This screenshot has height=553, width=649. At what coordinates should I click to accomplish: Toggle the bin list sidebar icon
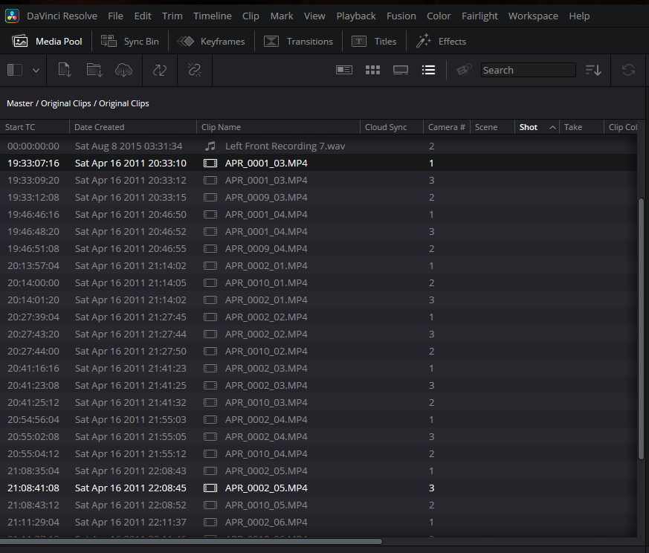coord(15,70)
